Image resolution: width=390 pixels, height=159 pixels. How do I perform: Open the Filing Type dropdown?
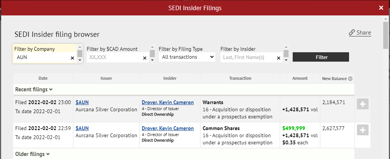(187, 57)
